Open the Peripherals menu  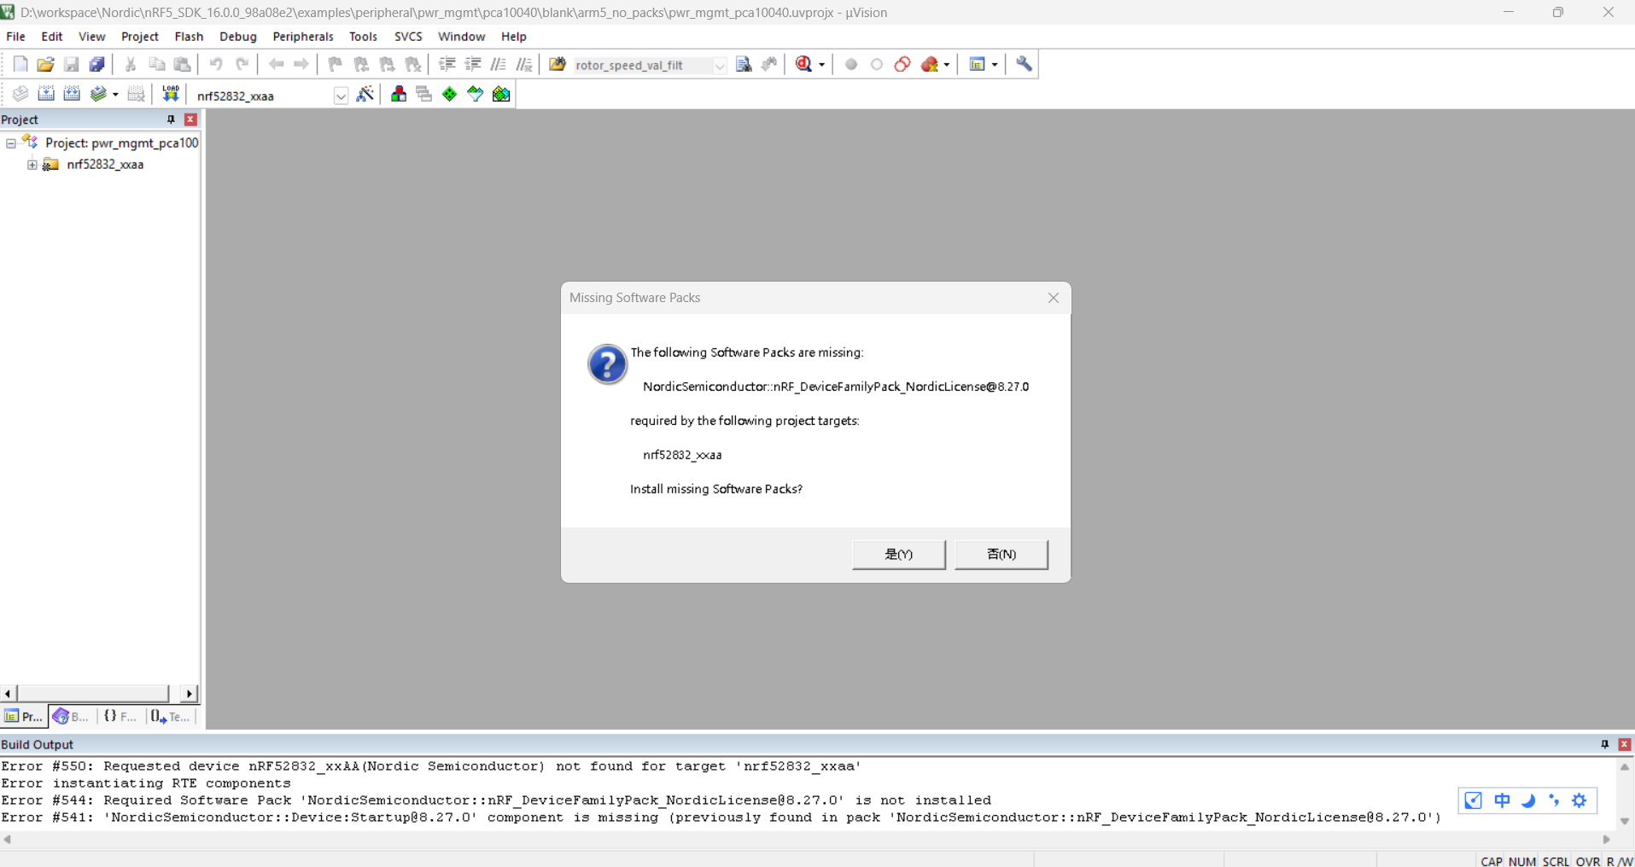coord(303,37)
